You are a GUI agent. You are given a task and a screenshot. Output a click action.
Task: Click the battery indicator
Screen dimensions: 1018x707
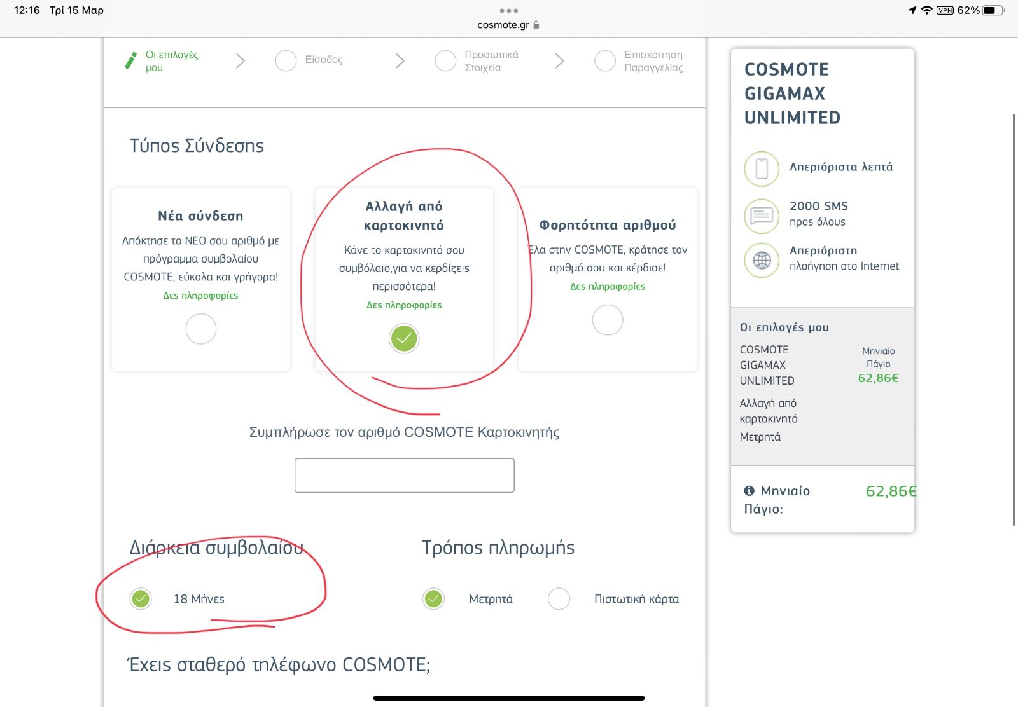coord(994,10)
